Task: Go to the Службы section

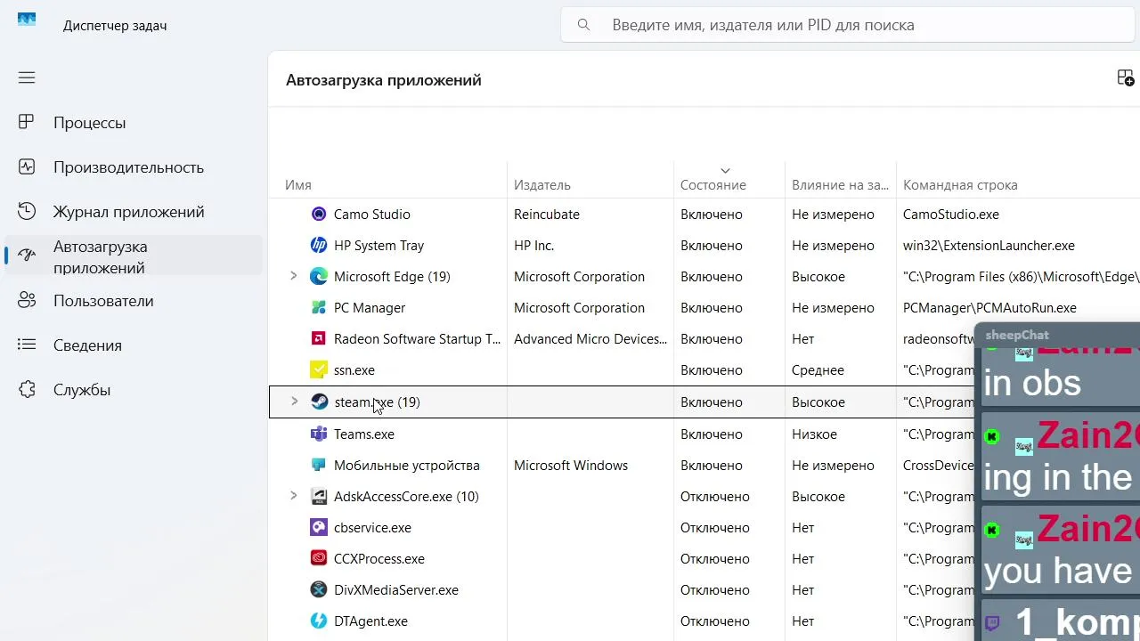Action: (82, 390)
